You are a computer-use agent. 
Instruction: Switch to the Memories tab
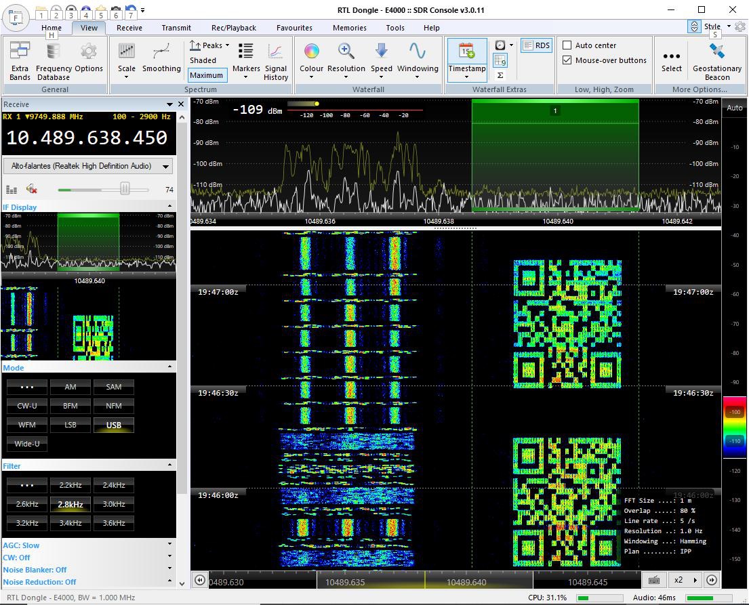tap(350, 28)
